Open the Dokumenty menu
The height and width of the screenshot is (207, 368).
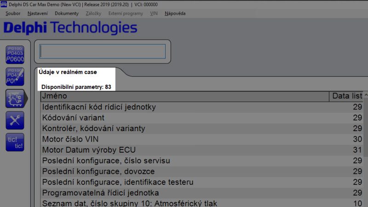tap(66, 13)
